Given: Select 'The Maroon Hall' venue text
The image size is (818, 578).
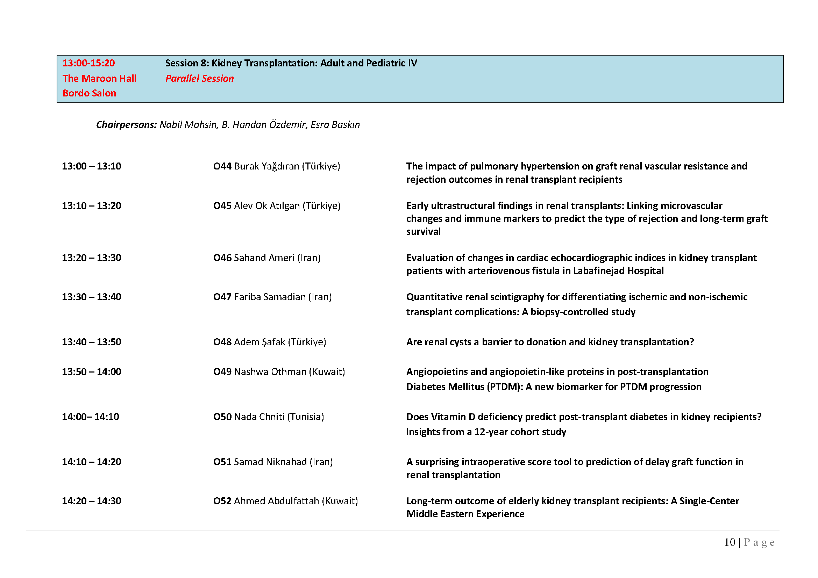Looking at the screenshot, I should [x=99, y=78].
